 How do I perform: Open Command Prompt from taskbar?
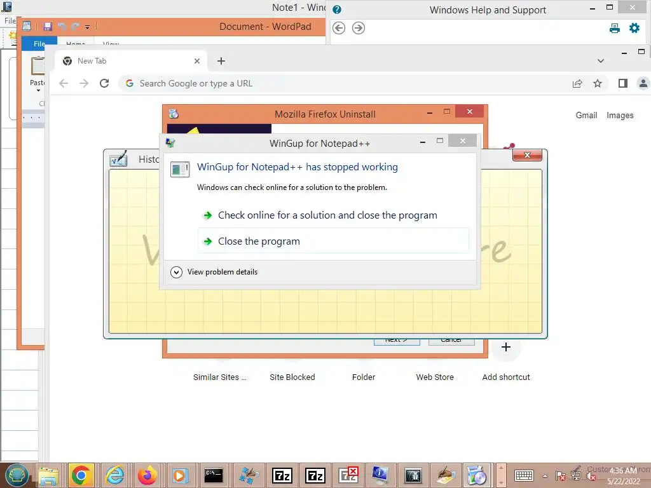pyautogui.click(x=214, y=475)
